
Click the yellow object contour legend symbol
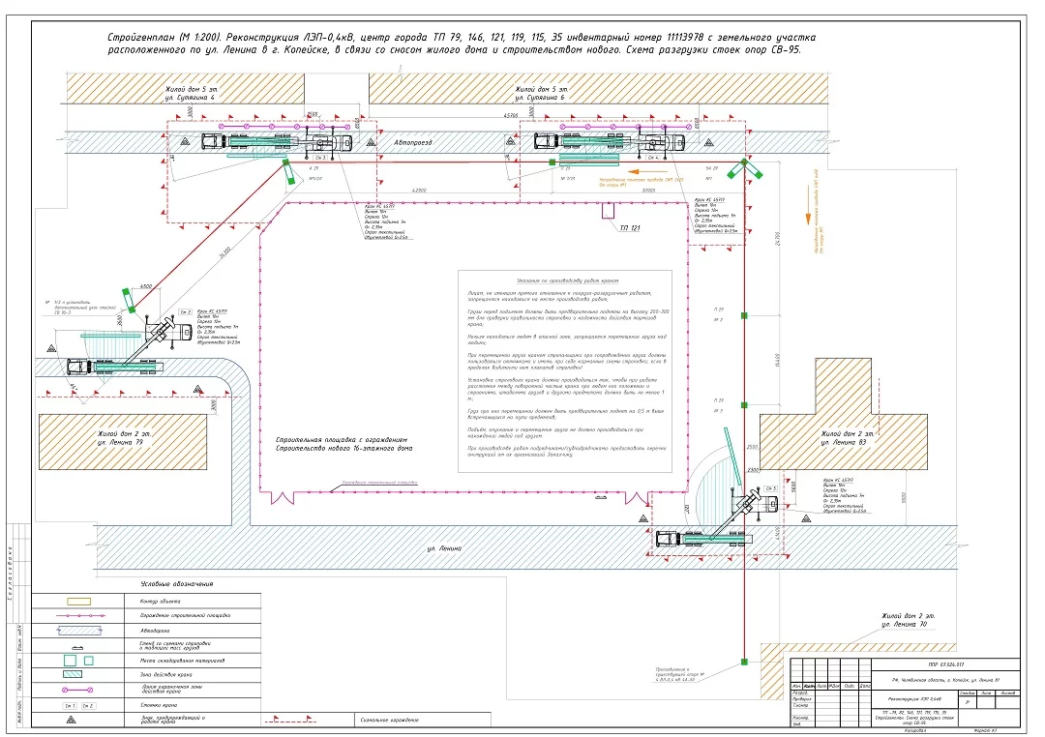[78, 601]
